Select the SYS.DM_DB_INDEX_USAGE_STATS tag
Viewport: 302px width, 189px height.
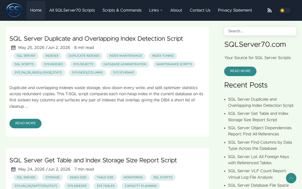(38, 73)
